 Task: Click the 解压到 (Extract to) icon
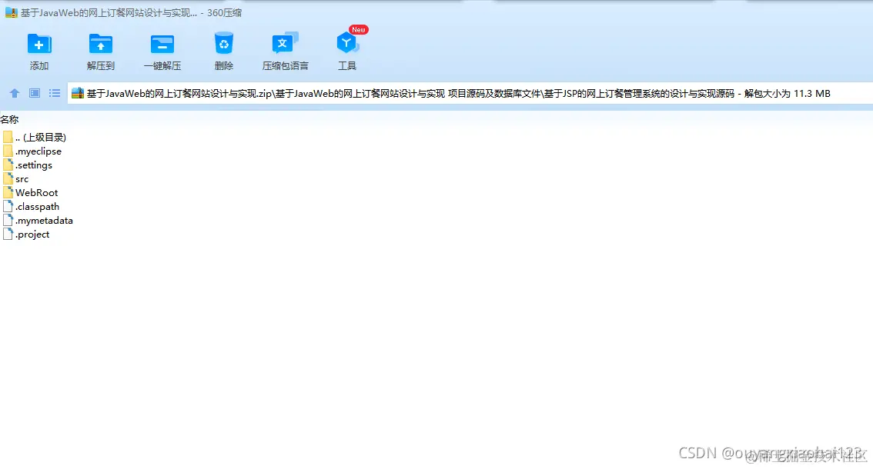click(x=101, y=44)
